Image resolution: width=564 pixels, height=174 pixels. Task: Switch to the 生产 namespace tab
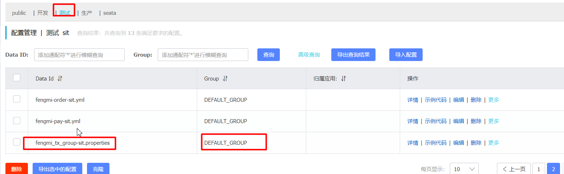pyautogui.click(x=87, y=13)
